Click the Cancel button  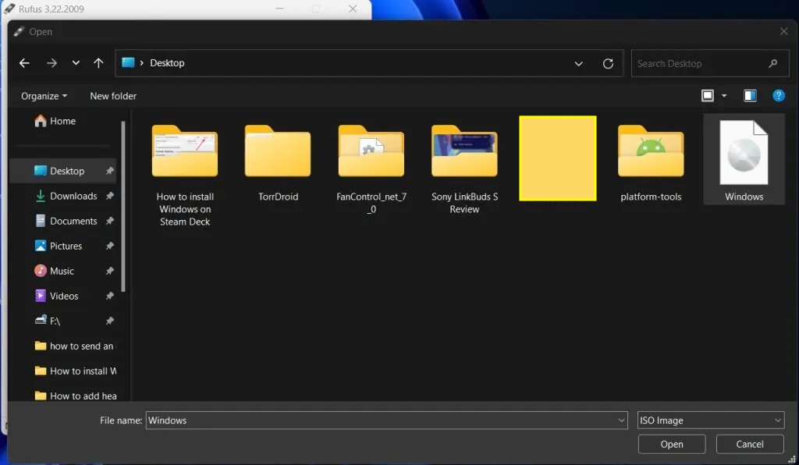(750, 444)
